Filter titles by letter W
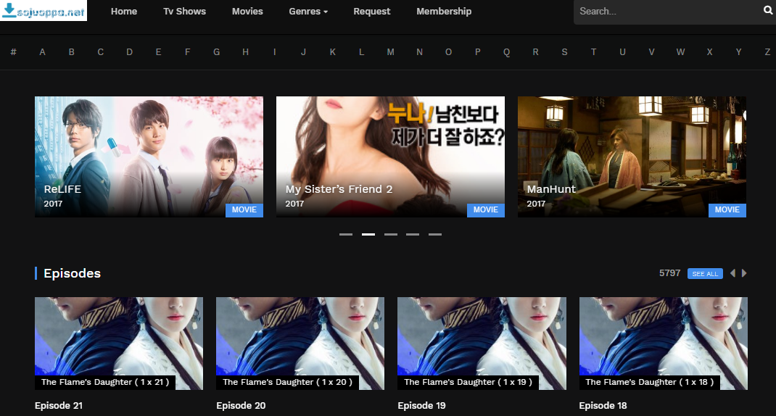This screenshot has height=416, width=776. tap(680, 52)
